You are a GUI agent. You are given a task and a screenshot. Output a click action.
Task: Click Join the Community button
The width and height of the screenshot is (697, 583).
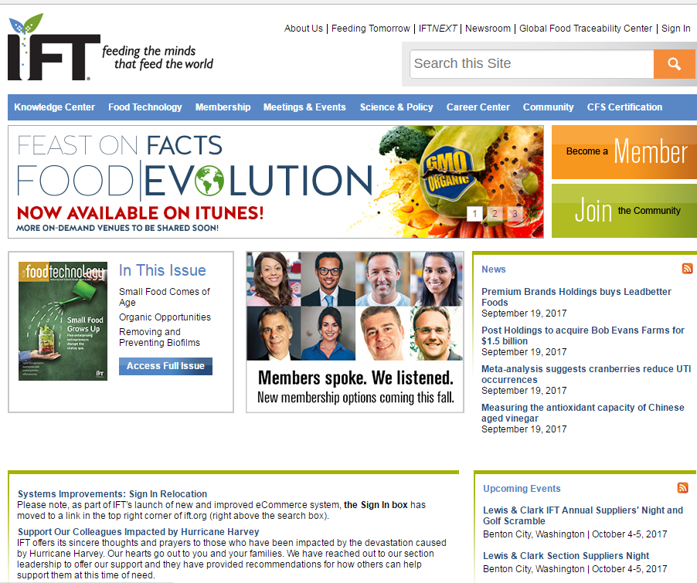tap(624, 211)
